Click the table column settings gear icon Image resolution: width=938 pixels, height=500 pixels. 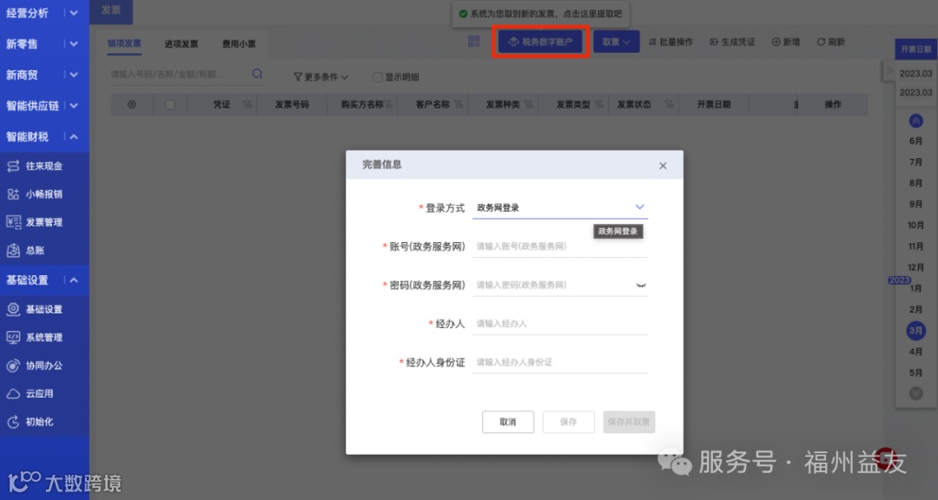pyautogui.click(x=132, y=104)
